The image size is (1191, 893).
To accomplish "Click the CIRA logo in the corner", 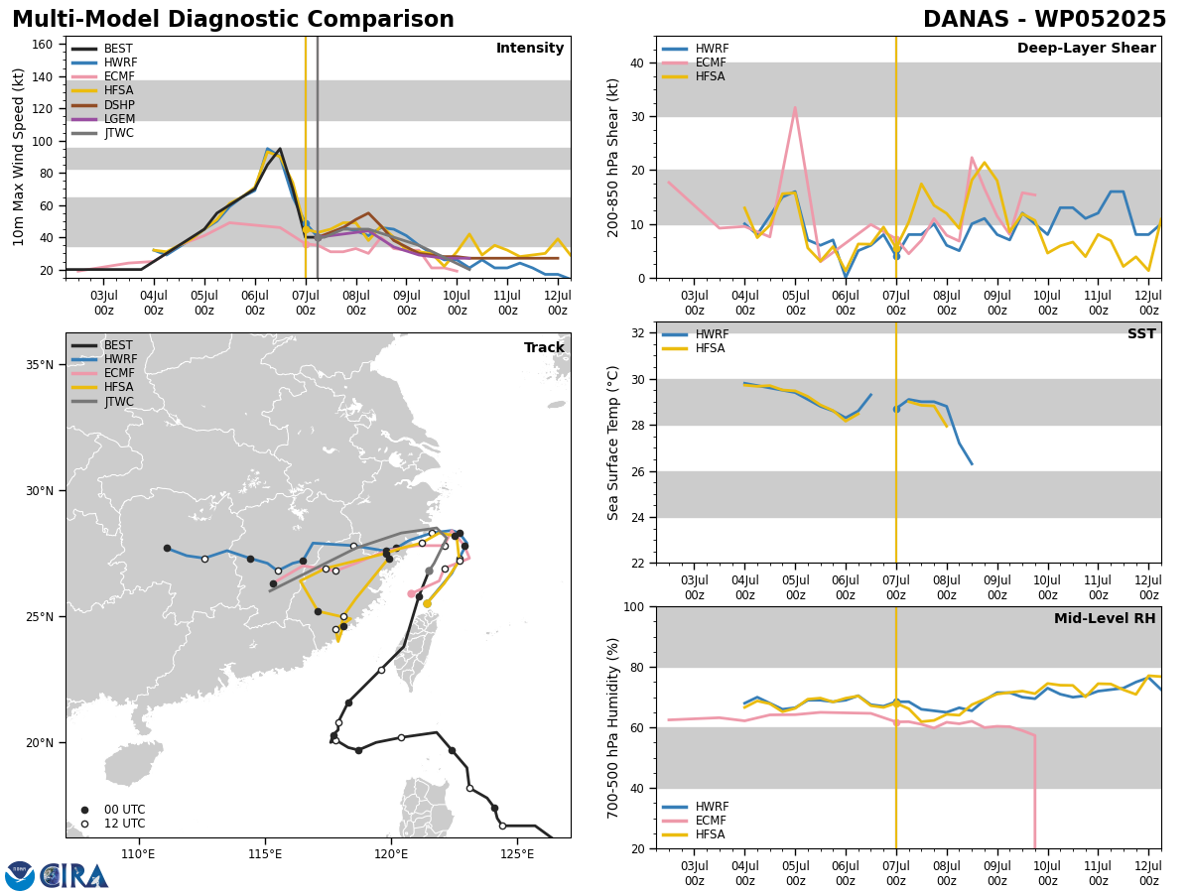I will [x=74, y=876].
